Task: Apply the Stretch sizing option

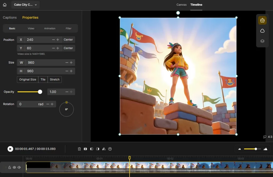Action: (55, 80)
